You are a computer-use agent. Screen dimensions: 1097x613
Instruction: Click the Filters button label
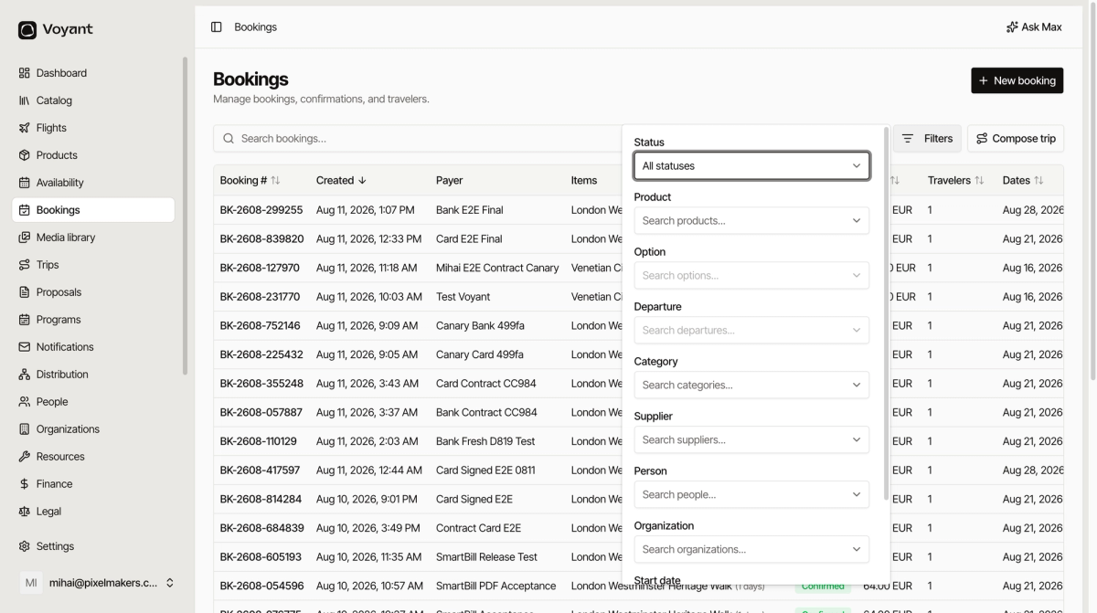[x=938, y=139]
